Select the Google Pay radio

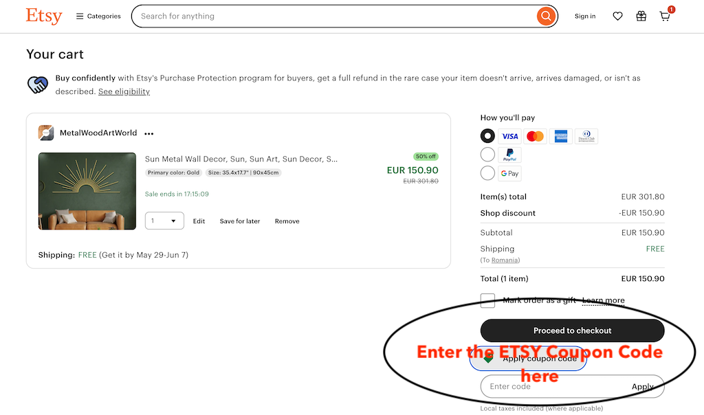[487, 172]
